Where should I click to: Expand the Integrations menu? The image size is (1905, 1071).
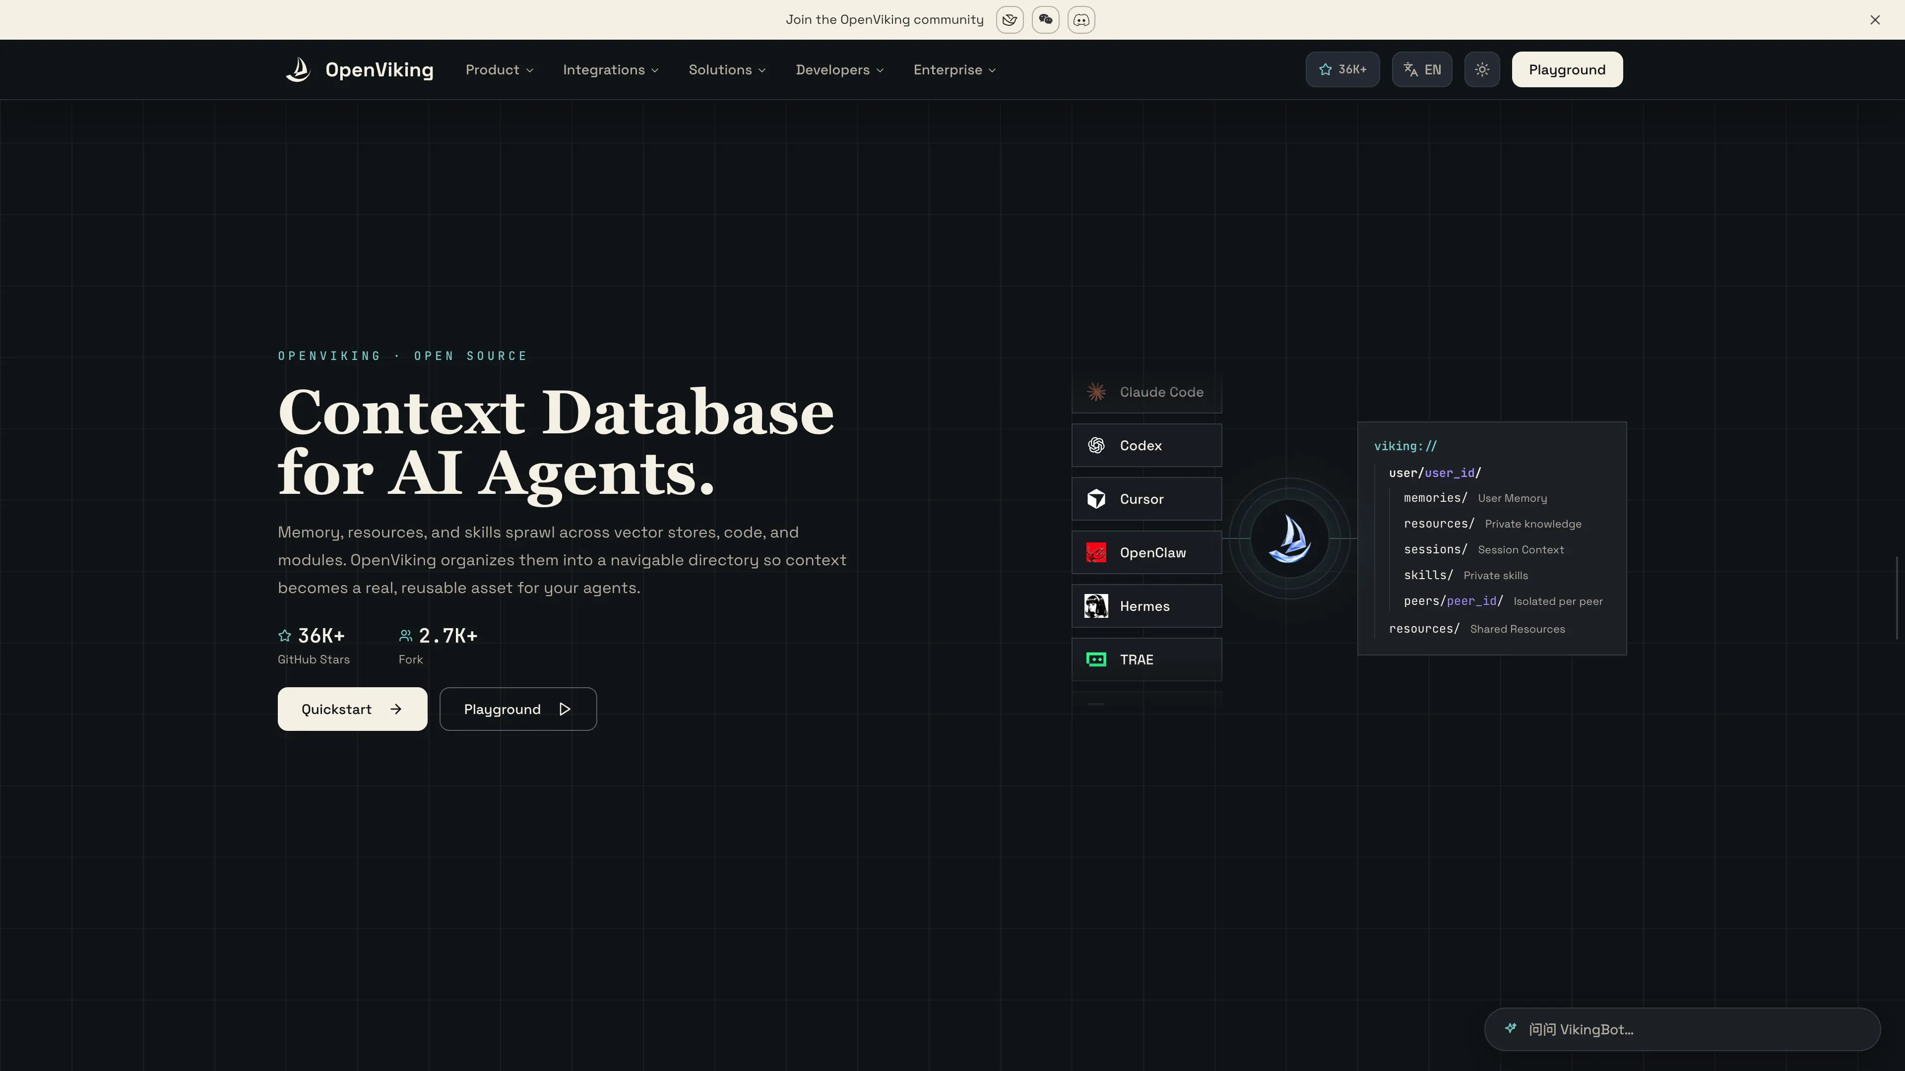pos(610,69)
